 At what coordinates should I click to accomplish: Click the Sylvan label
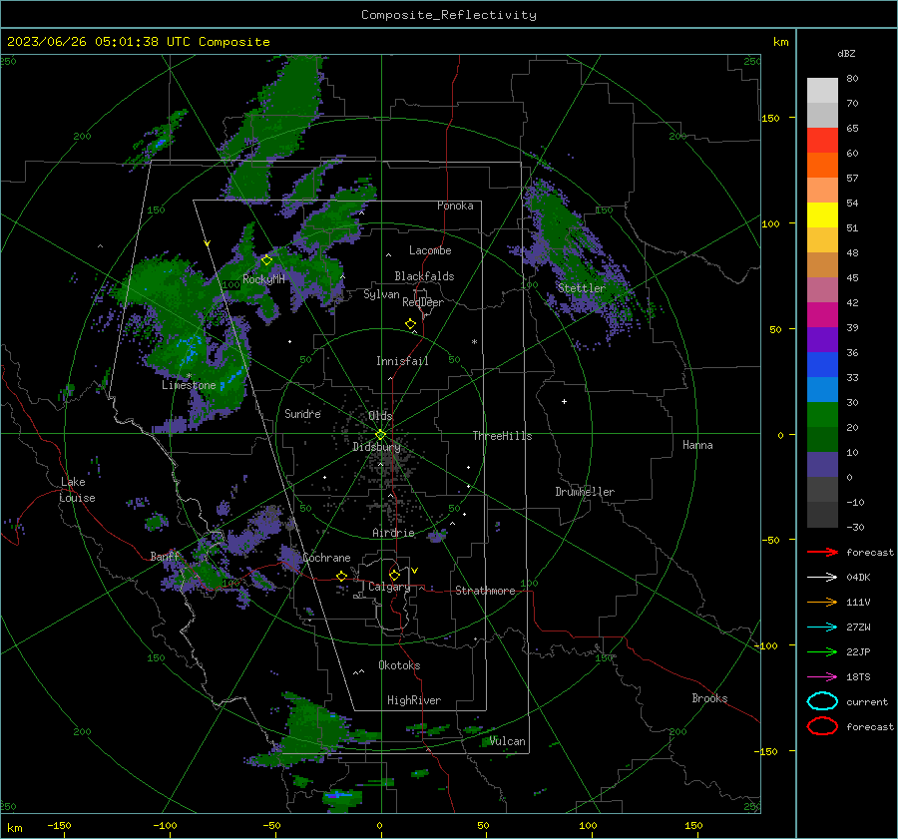tap(381, 294)
